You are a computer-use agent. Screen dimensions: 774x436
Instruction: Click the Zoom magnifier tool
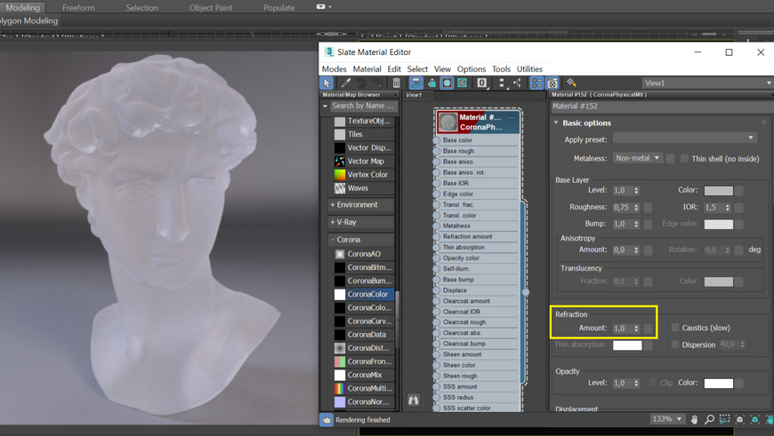point(709,419)
